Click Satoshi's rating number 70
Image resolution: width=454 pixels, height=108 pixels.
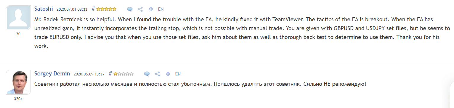click(18, 34)
